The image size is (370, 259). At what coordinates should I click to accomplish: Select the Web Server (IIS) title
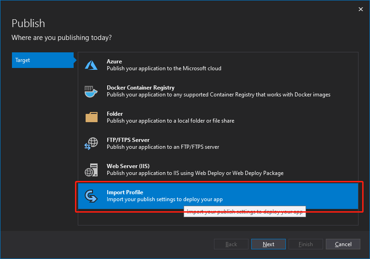coord(128,166)
